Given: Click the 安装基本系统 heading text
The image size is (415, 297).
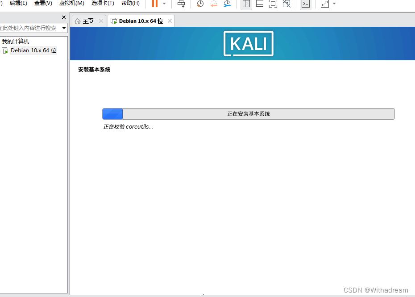Looking at the screenshot, I should point(94,70).
